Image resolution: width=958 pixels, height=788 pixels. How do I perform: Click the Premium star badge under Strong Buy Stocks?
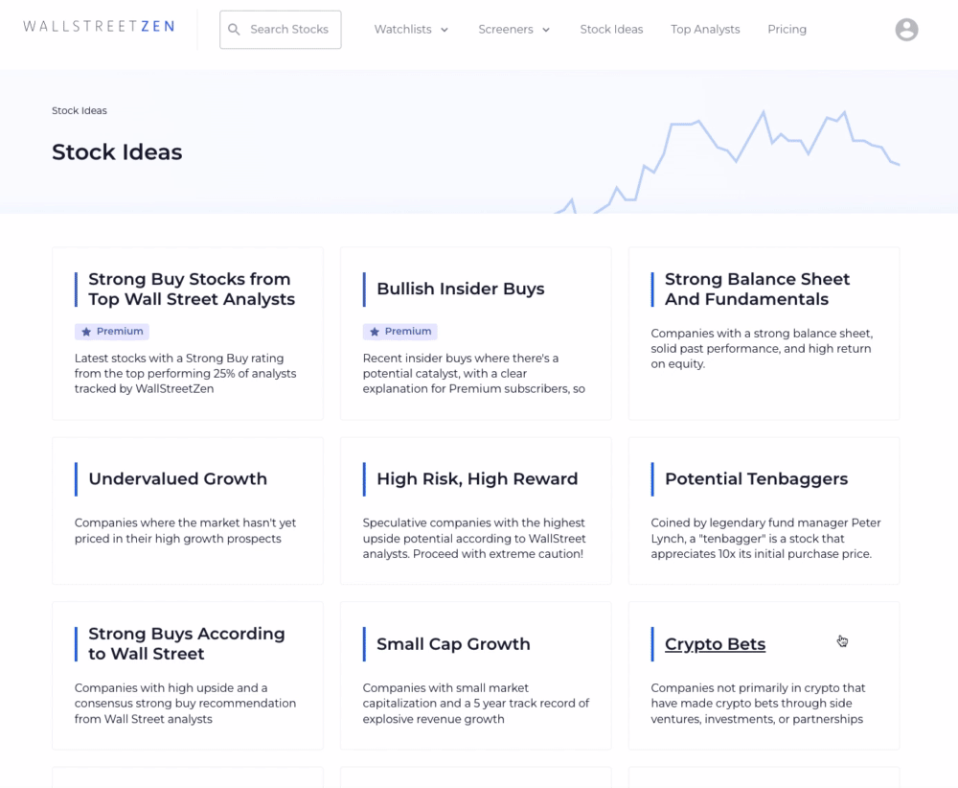(112, 332)
